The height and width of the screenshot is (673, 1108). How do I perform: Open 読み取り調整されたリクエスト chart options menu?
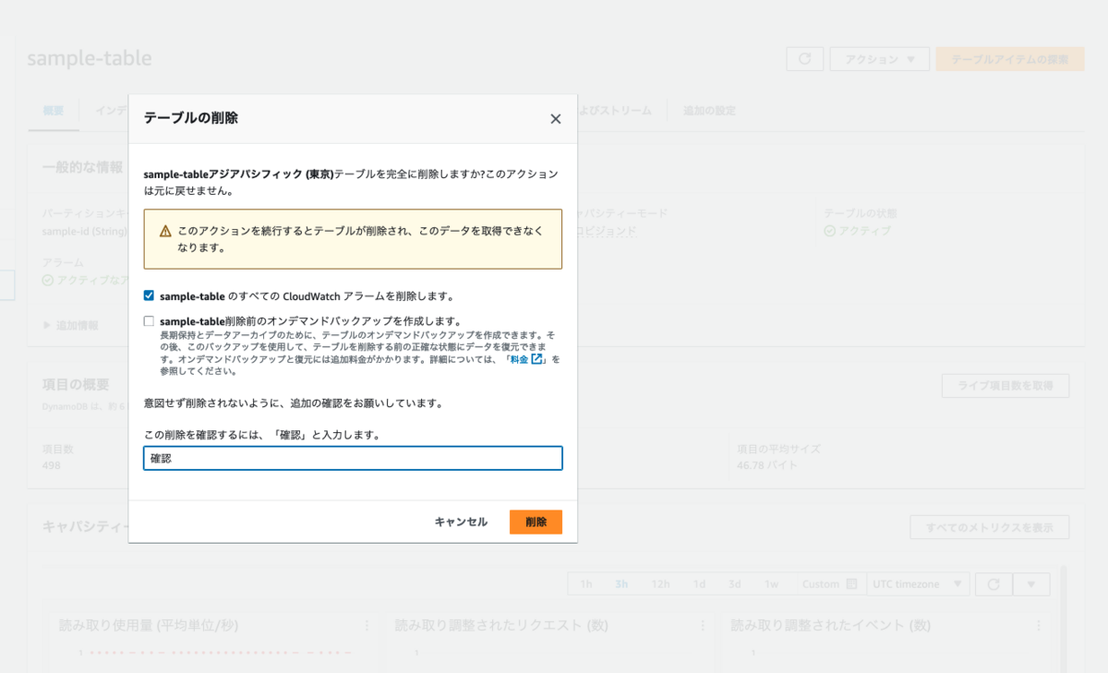703,625
